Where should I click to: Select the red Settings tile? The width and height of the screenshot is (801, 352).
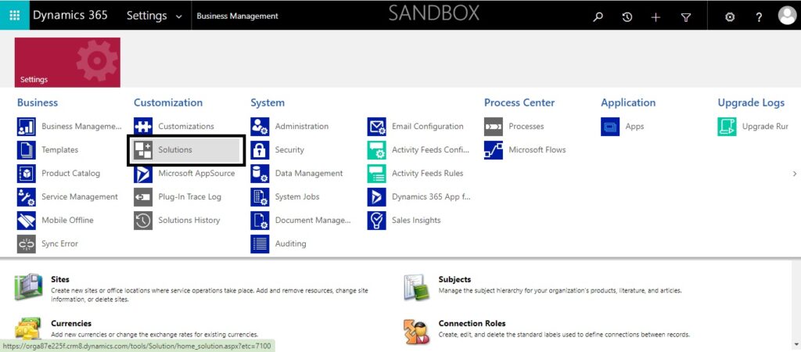coord(67,62)
